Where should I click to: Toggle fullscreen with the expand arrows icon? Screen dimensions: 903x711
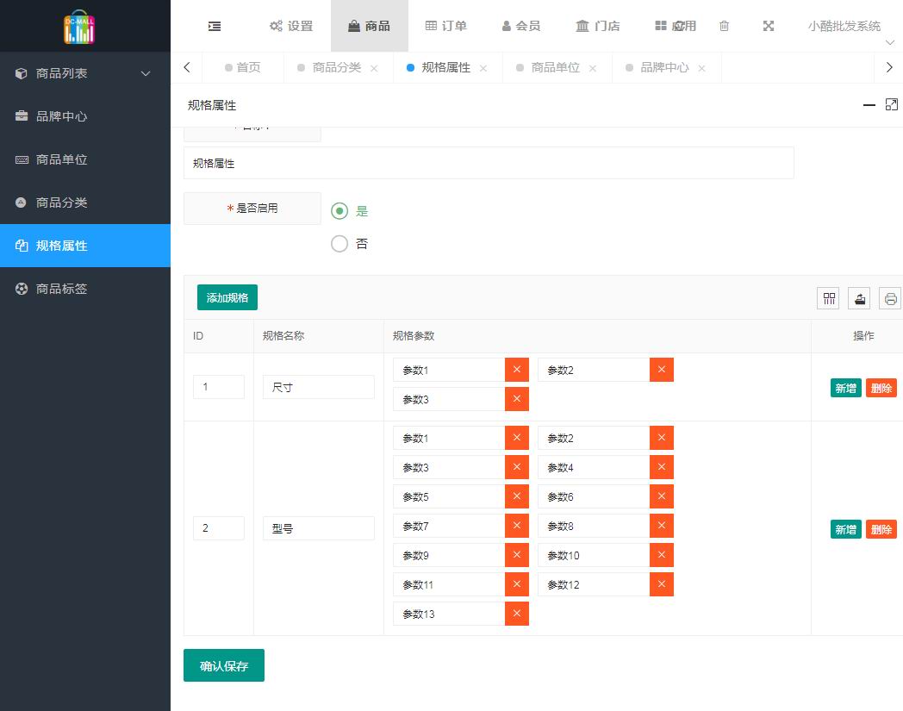tap(769, 26)
